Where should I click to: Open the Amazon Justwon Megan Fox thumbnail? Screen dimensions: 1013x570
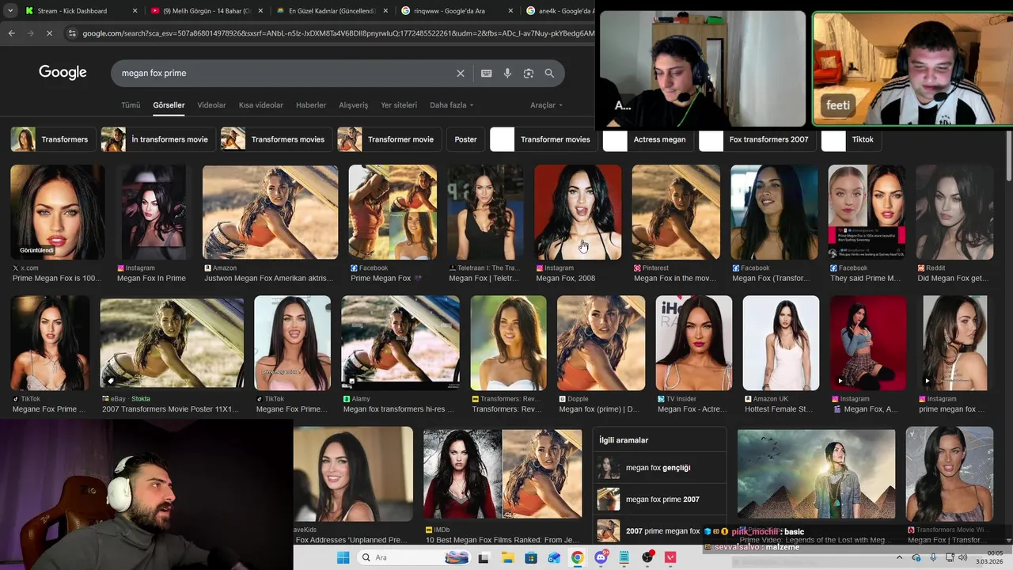coord(270,212)
